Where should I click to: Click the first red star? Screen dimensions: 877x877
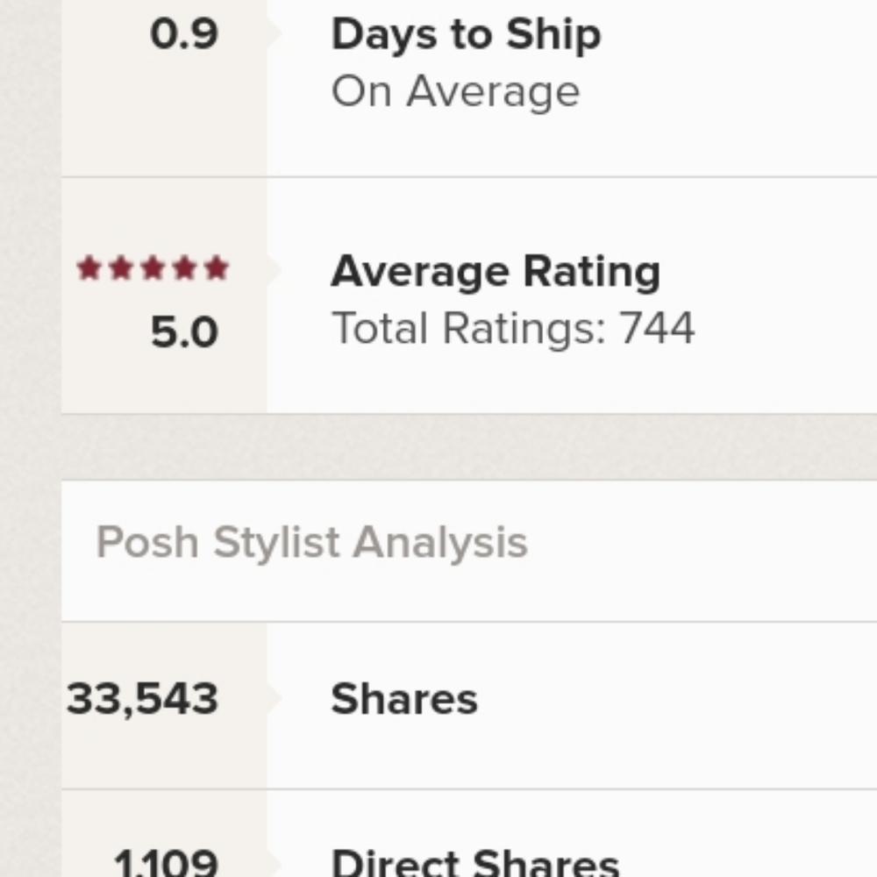point(89,267)
